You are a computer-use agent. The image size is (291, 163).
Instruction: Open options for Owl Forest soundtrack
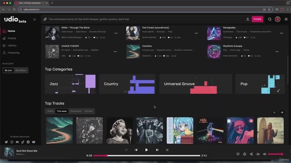click(196, 33)
